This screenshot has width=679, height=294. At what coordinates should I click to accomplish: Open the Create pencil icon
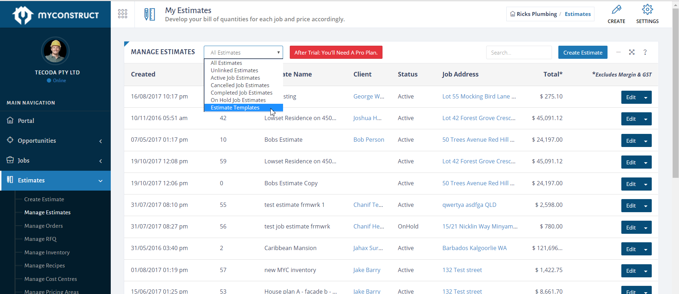[x=616, y=9]
